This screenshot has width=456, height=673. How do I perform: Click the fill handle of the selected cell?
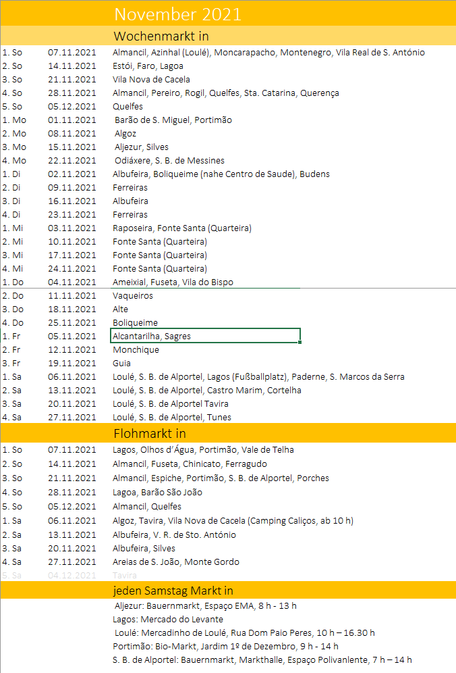point(300,343)
